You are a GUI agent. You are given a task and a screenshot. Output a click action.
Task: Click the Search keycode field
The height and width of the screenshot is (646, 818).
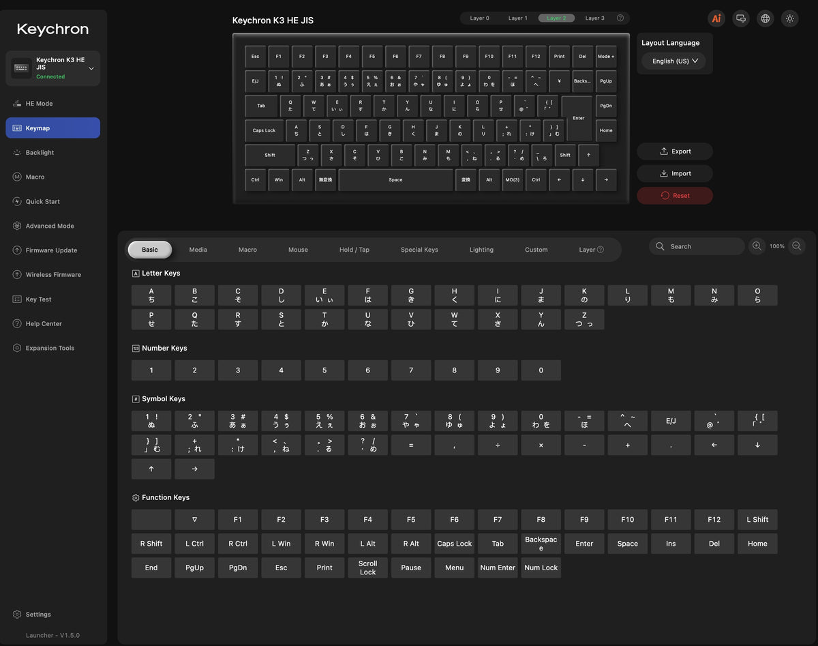coord(697,246)
